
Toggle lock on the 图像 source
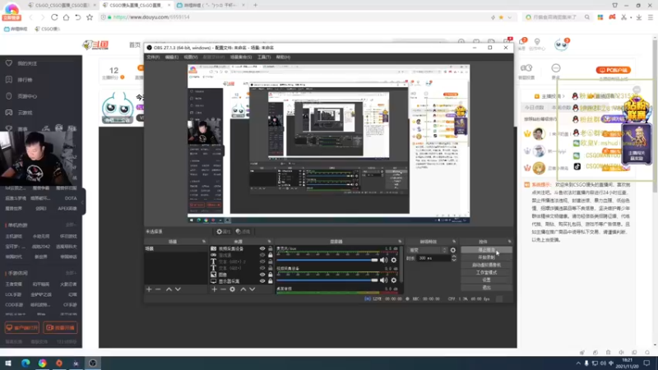pyautogui.click(x=271, y=275)
